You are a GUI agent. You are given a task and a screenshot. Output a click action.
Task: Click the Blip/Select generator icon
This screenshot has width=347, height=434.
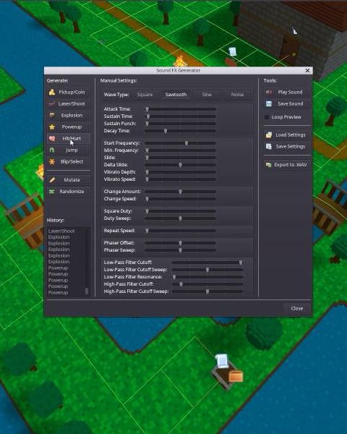[52, 161]
